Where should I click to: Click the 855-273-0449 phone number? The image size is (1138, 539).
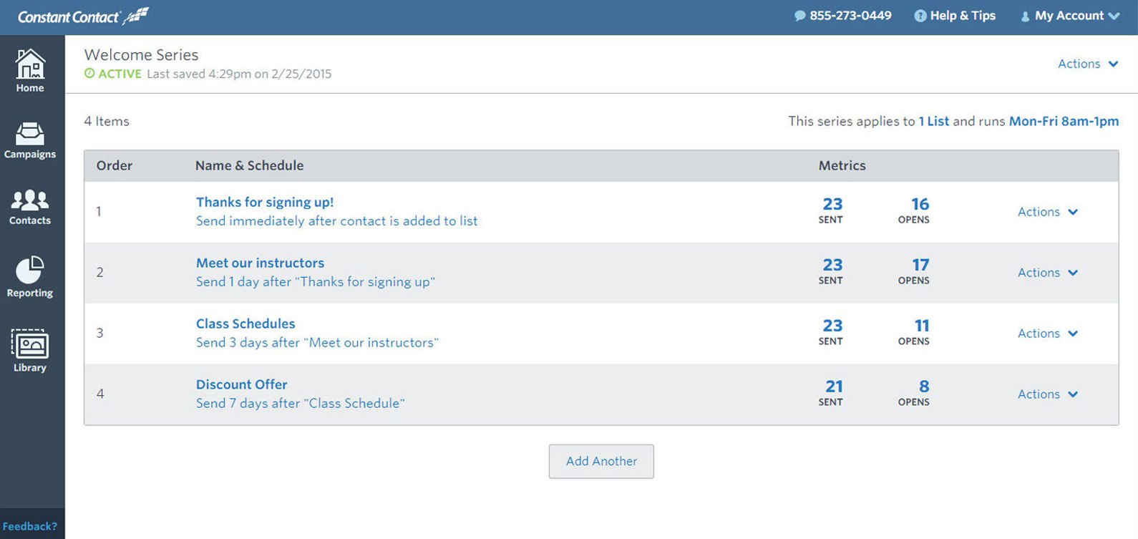pos(850,16)
